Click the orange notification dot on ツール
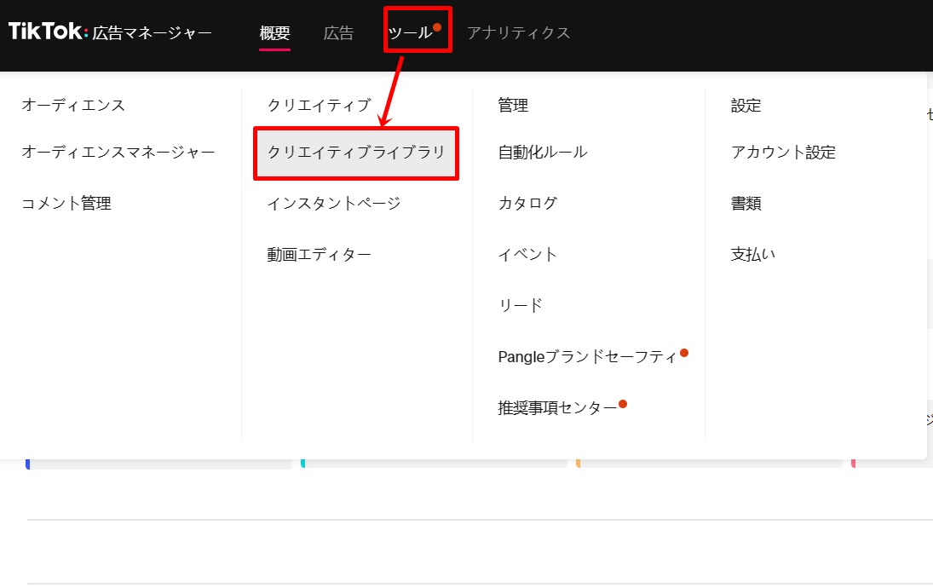This screenshot has height=588, width=933. [437, 27]
